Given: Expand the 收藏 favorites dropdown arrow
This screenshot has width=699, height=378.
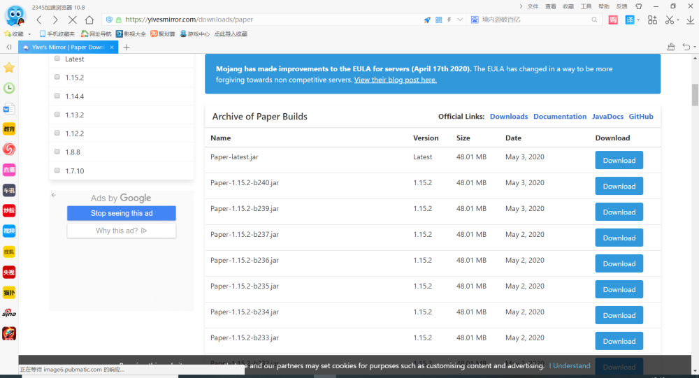Looking at the screenshot, I should [x=29, y=34].
